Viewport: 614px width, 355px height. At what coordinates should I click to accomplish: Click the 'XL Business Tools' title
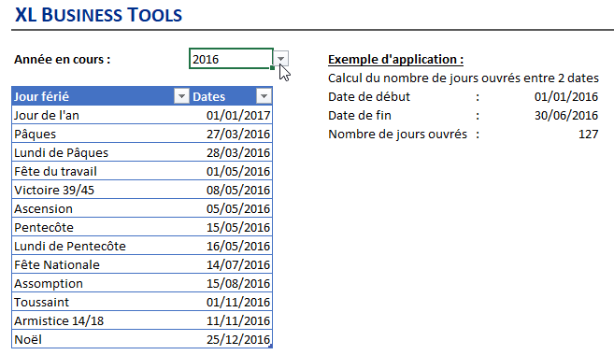98,15
